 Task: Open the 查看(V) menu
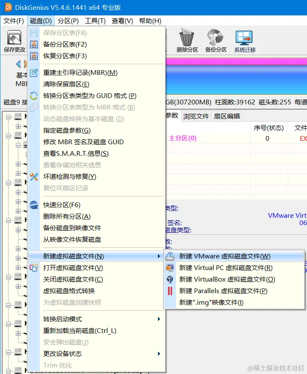coord(122,21)
